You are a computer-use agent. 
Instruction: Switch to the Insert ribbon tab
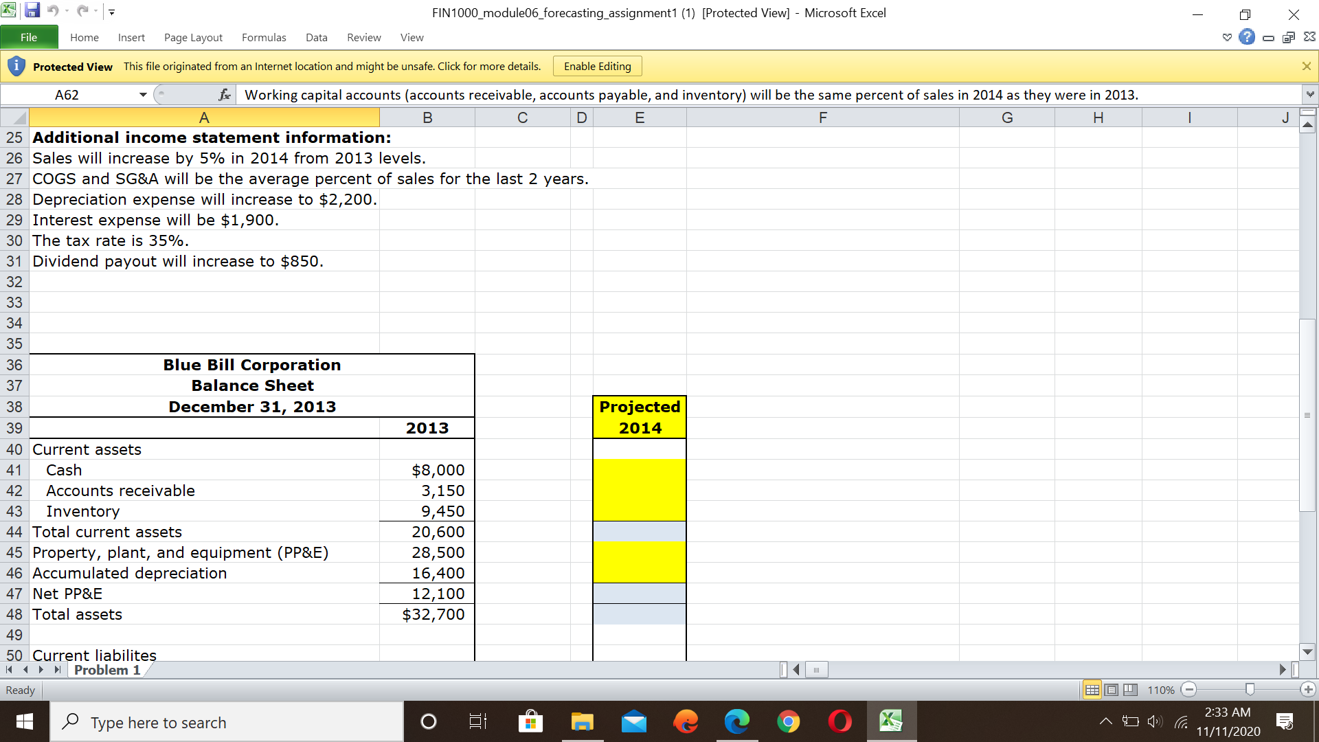point(131,37)
